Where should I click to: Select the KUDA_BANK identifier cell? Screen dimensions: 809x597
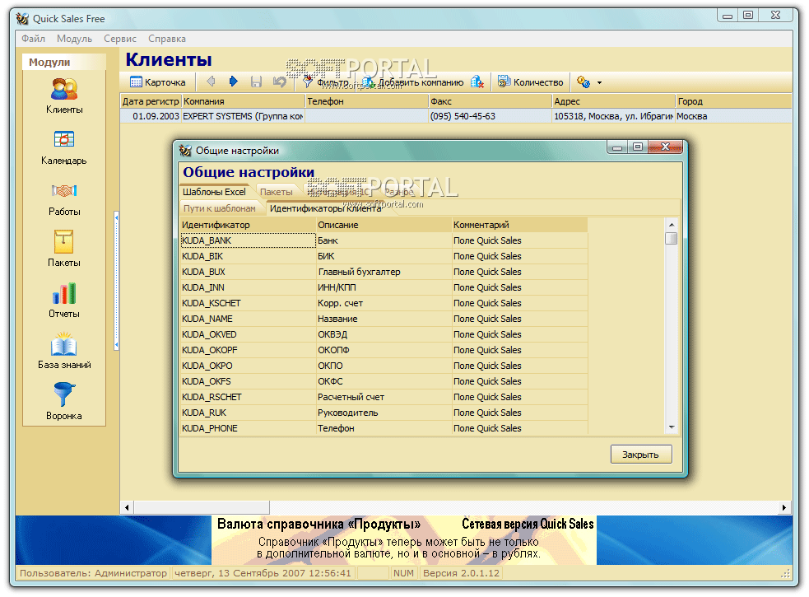[248, 240]
